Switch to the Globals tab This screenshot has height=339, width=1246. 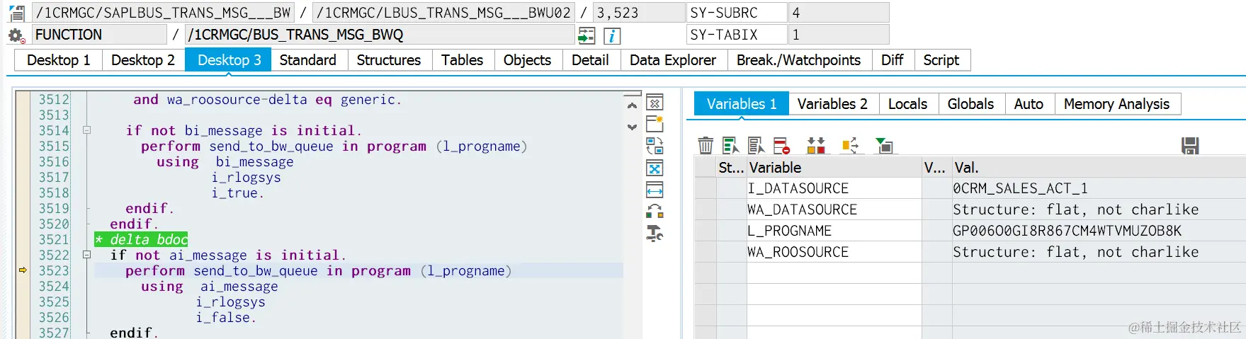pos(971,104)
